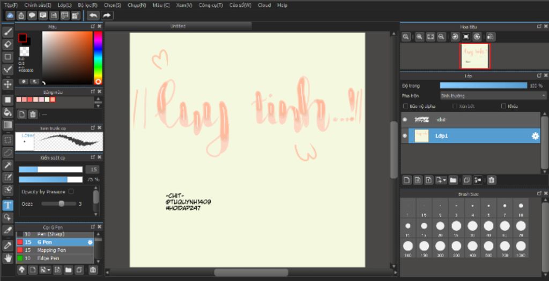Image resolution: width=549 pixels, height=281 pixels.
Task: Select the Magic Wand tool
Action: pyautogui.click(x=8, y=165)
